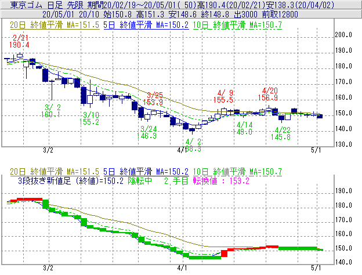Click 10日 MA=150.7 legend in lower chart

pyautogui.click(x=237, y=172)
